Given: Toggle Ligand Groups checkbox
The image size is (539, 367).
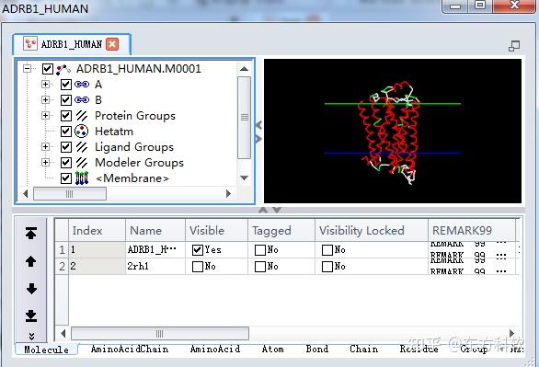Looking at the screenshot, I should click(66, 147).
